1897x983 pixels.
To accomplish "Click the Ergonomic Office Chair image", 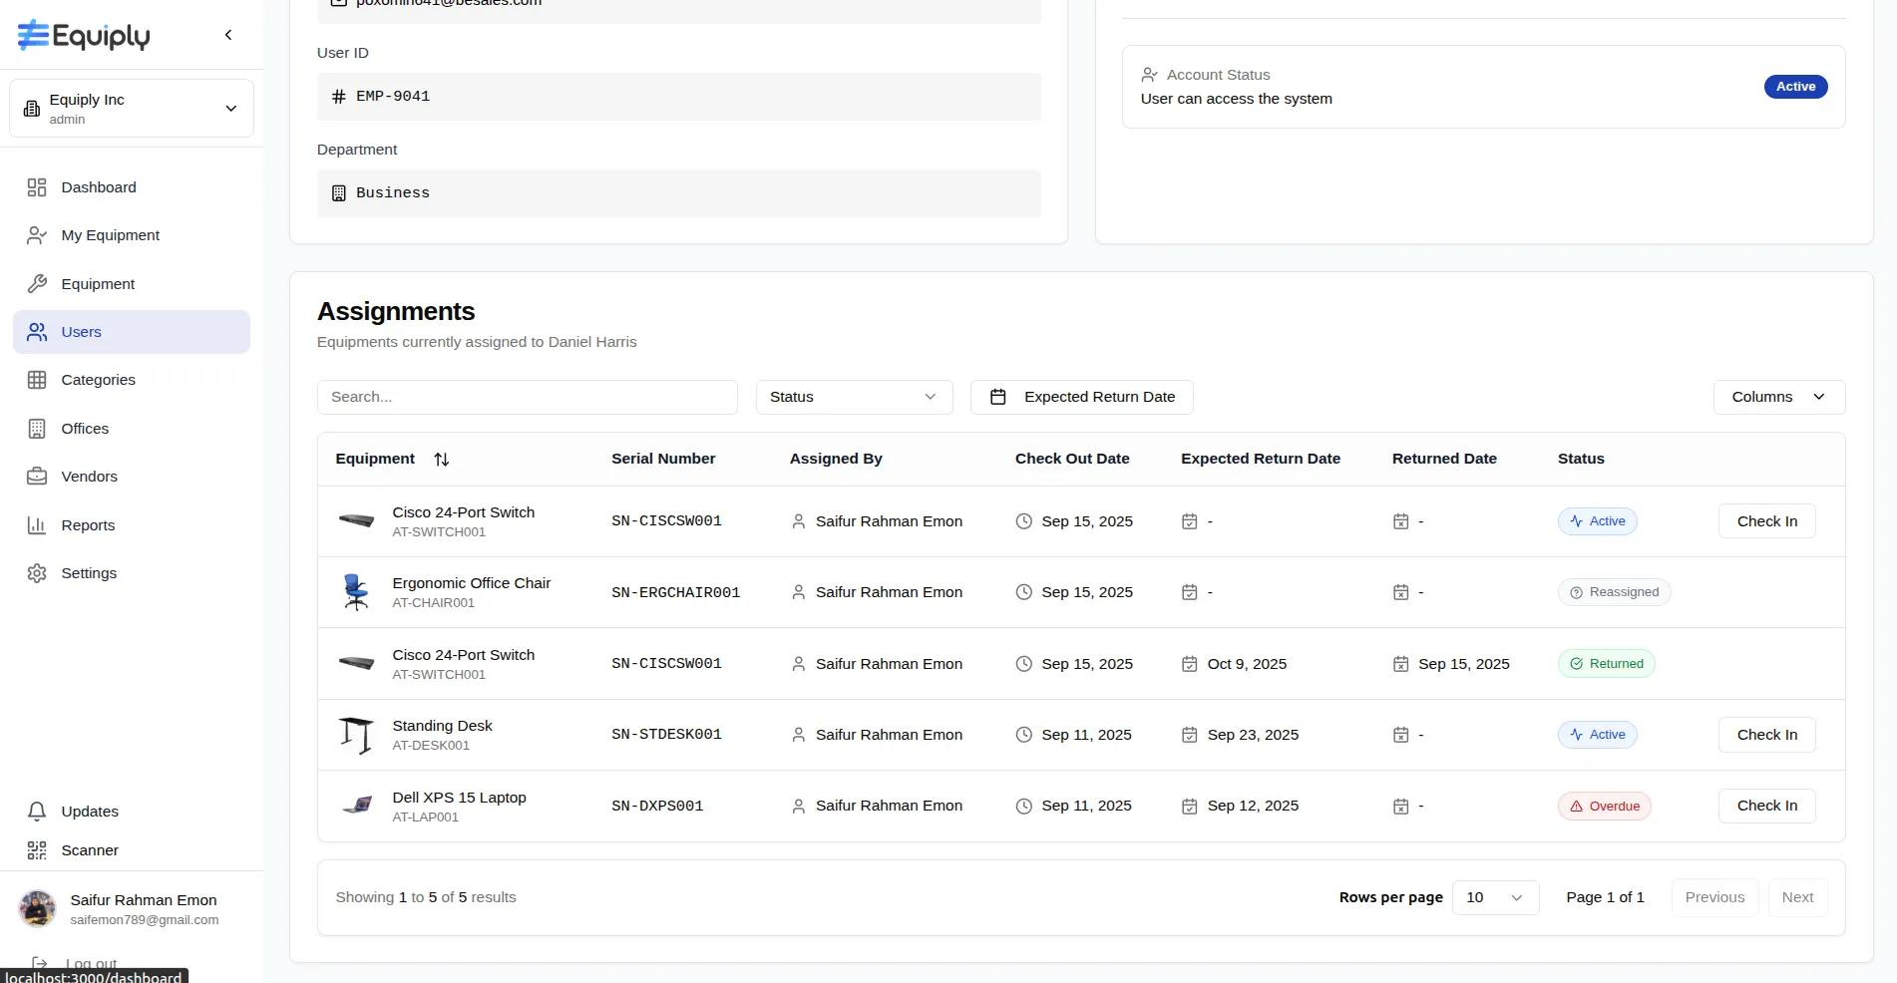I will click(x=356, y=592).
